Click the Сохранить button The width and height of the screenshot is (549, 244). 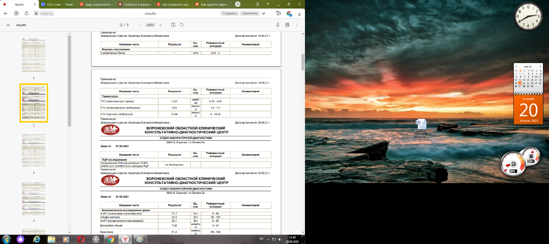(229, 13)
